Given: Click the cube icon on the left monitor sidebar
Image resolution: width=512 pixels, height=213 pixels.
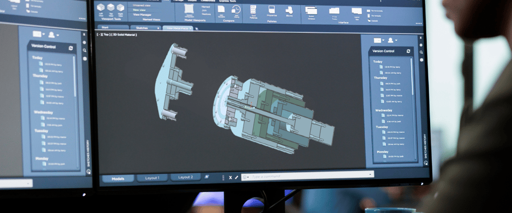Looking at the screenshot, I should 85,59.
